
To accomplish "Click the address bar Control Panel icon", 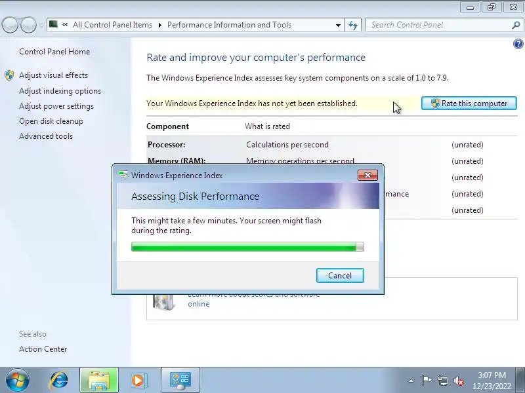I will (x=54, y=24).
